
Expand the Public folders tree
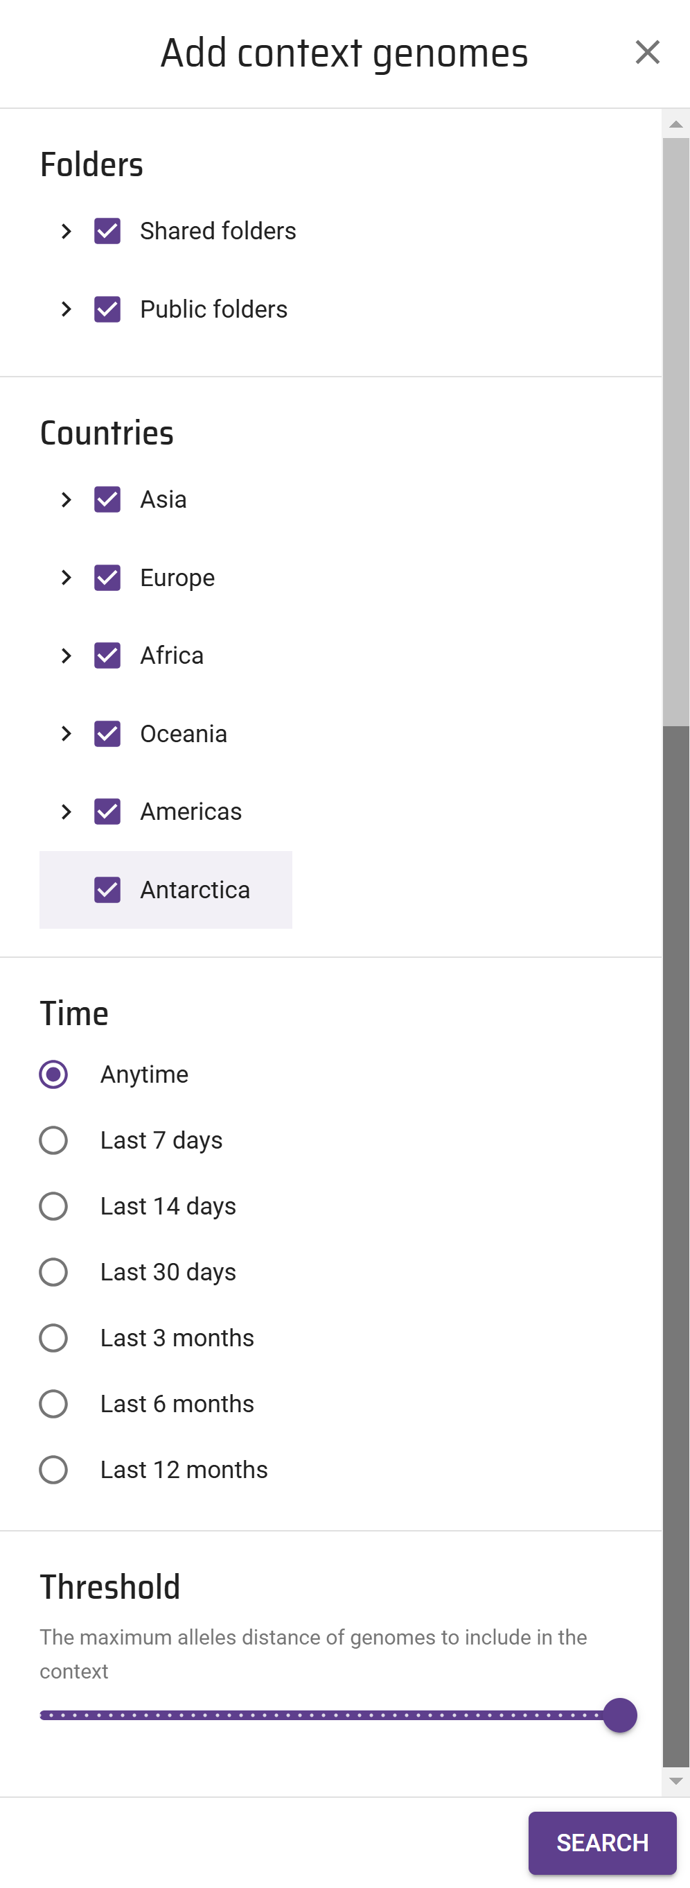[67, 309]
